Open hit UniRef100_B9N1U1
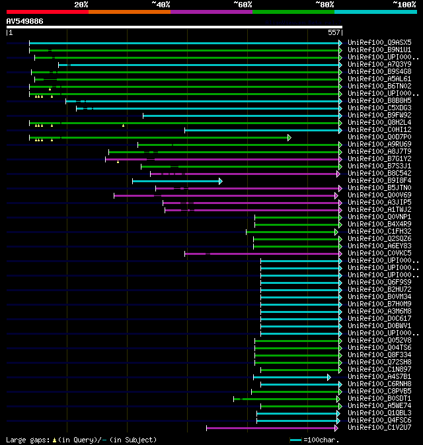The image size is (423, 445). tap(379, 50)
